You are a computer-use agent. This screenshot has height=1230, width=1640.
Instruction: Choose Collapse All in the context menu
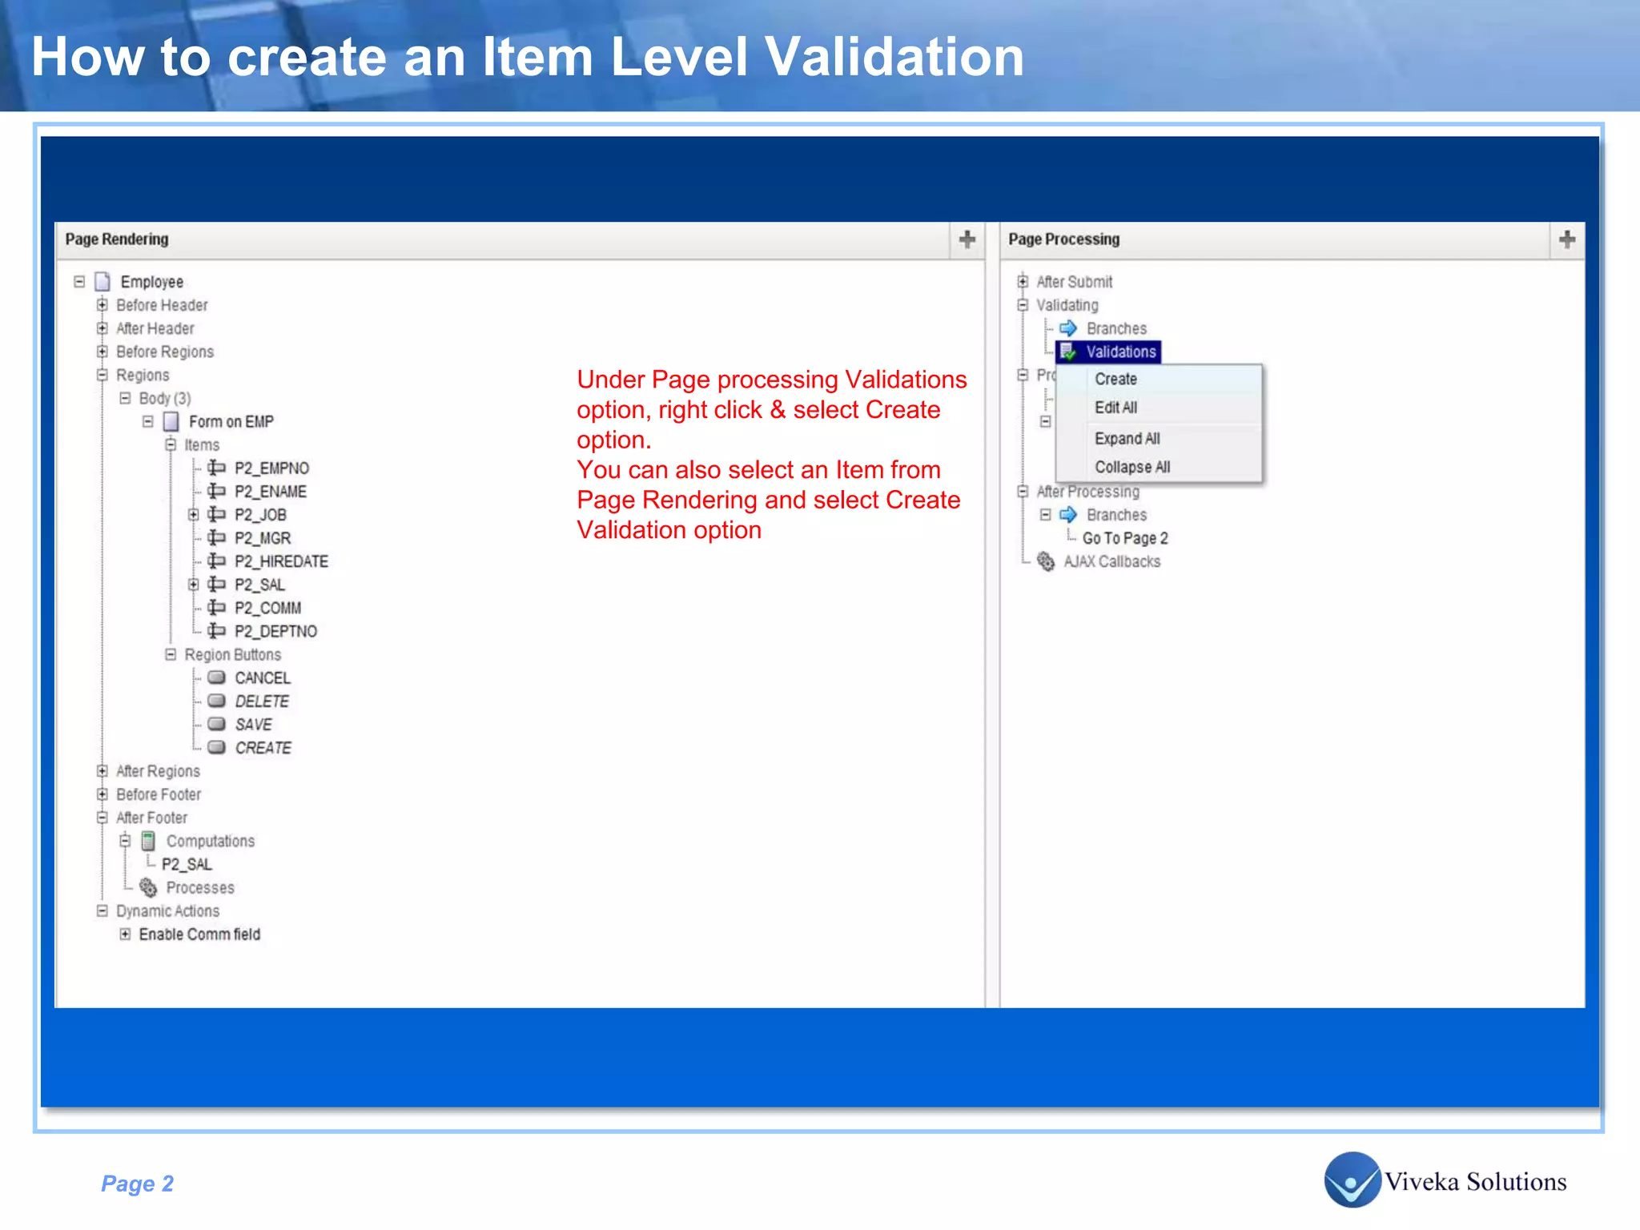[x=1132, y=468]
